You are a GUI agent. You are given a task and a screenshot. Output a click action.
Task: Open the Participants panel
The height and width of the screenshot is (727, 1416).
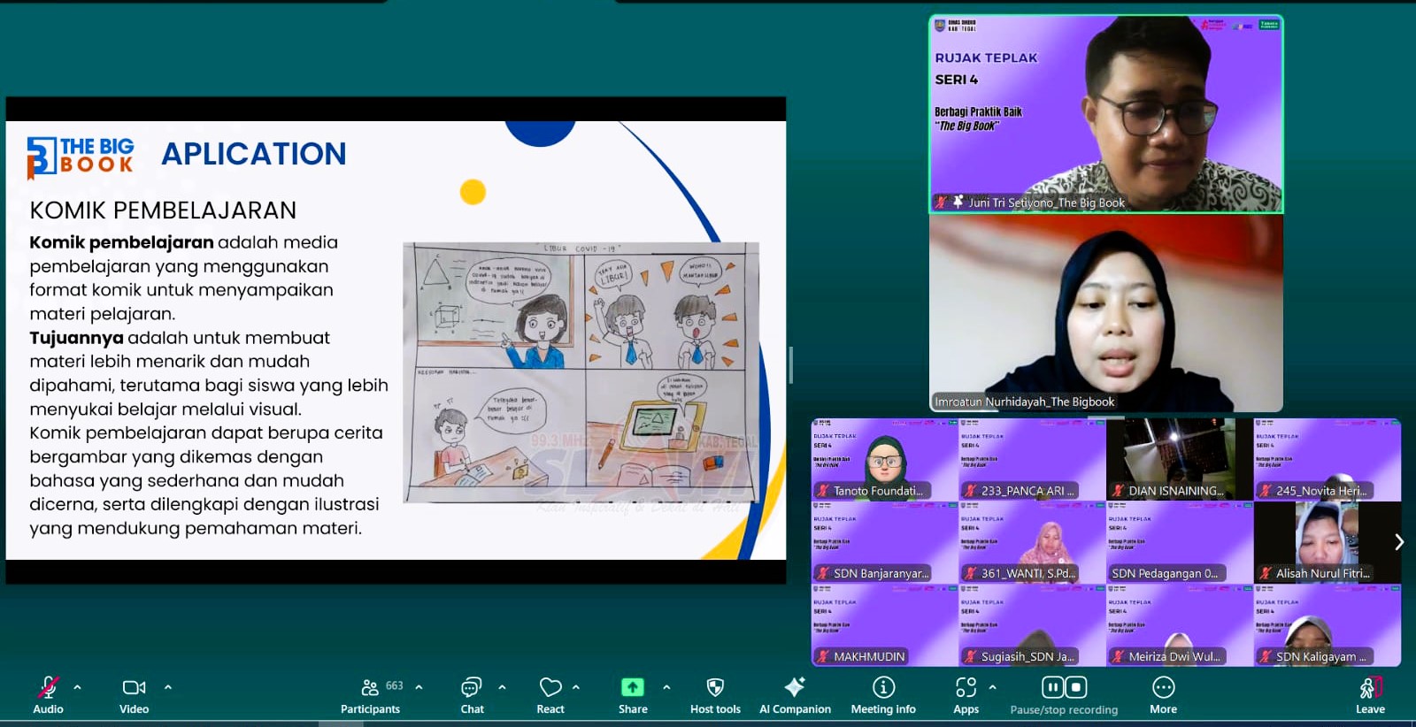(x=371, y=688)
